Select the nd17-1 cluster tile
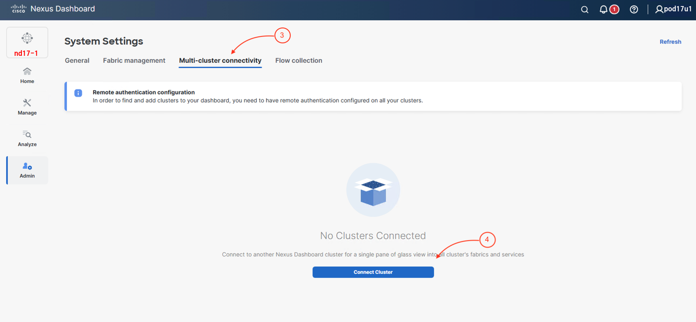696x322 pixels. click(x=27, y=43)
